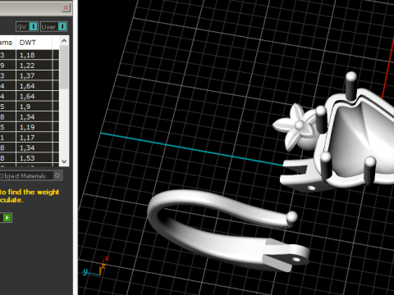The image size is (394, 295).
Task: Click the green play calculate button
Action: point(7,218)
